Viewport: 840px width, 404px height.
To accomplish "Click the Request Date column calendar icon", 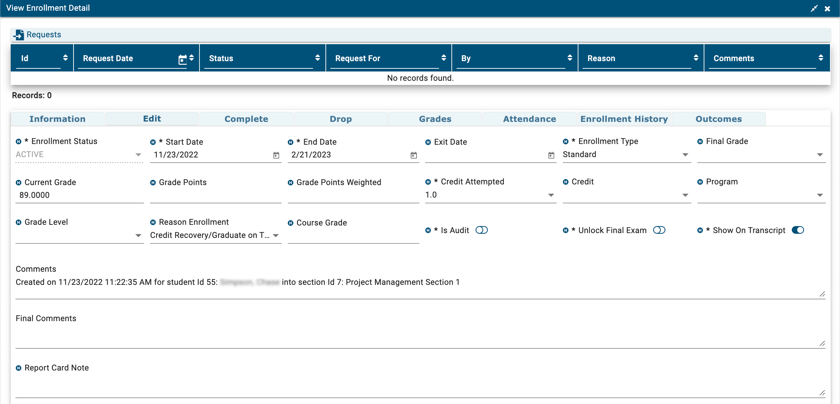I will point(182,59).
